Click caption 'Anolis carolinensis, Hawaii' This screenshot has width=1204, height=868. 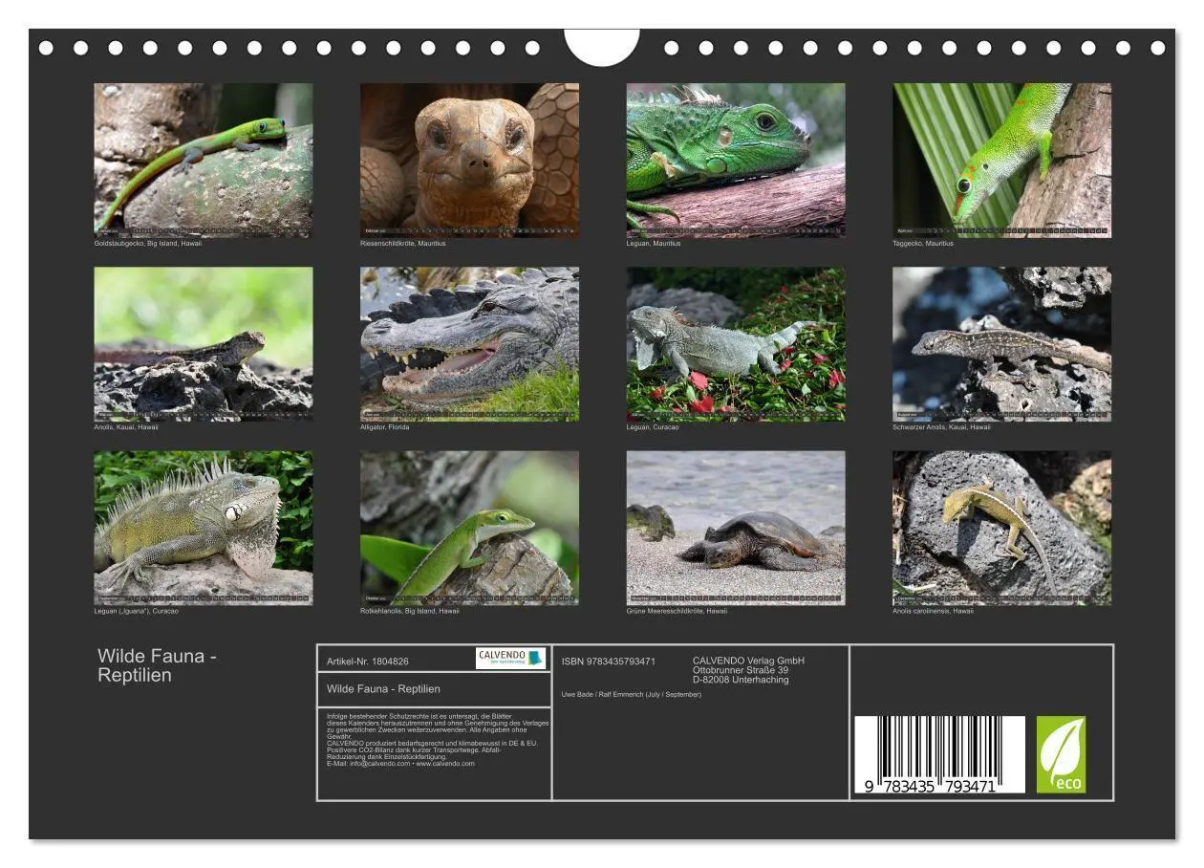tap(934, 612)
